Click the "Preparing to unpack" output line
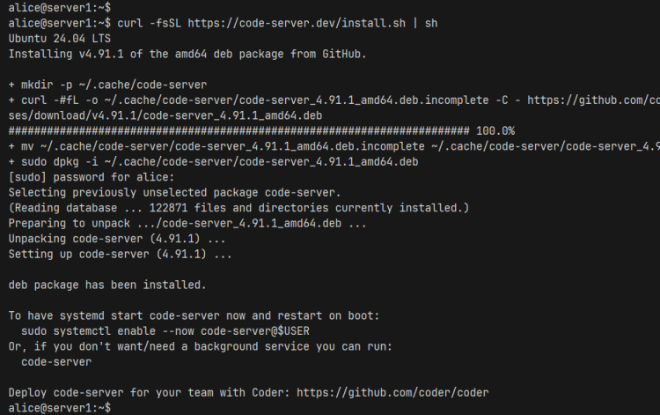 tap(187, 224)
